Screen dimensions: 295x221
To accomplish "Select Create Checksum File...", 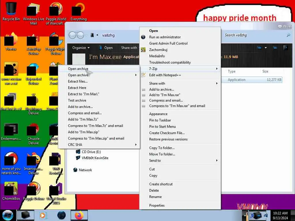I will [x=167, y=133].
